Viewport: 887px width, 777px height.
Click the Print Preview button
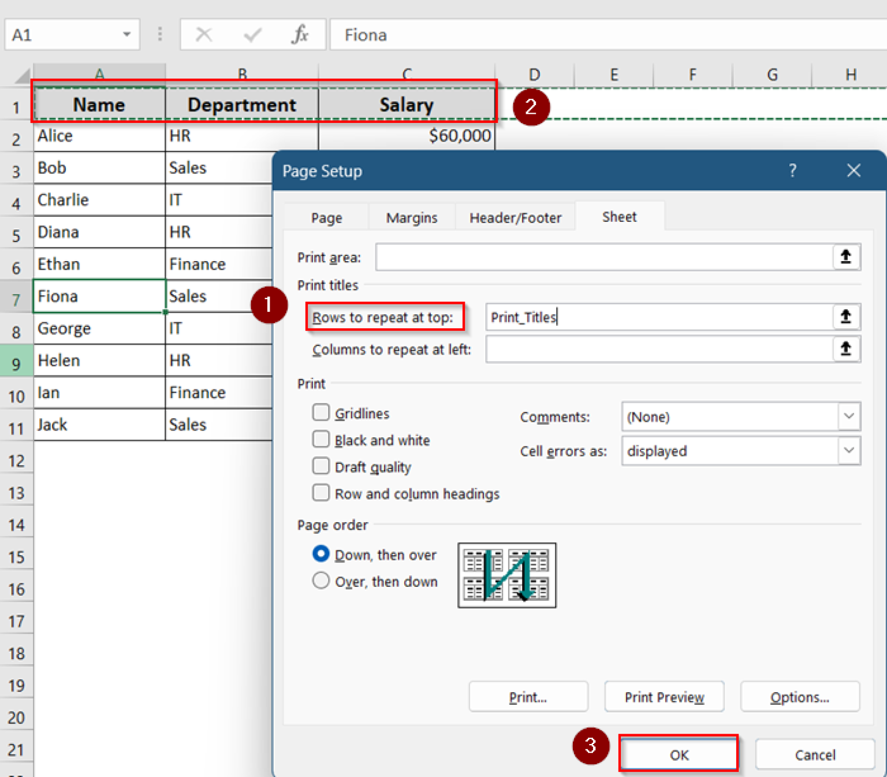pyautogui.click(x=664, y=697)
